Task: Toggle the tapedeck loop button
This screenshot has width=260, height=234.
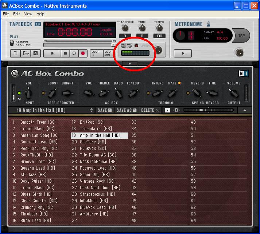Action: point(74,53)
